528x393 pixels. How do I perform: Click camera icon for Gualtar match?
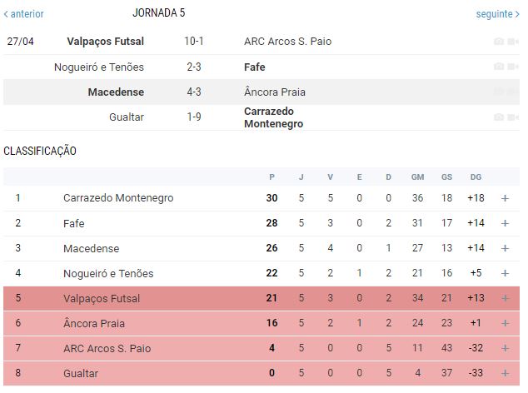pos(498,117)
